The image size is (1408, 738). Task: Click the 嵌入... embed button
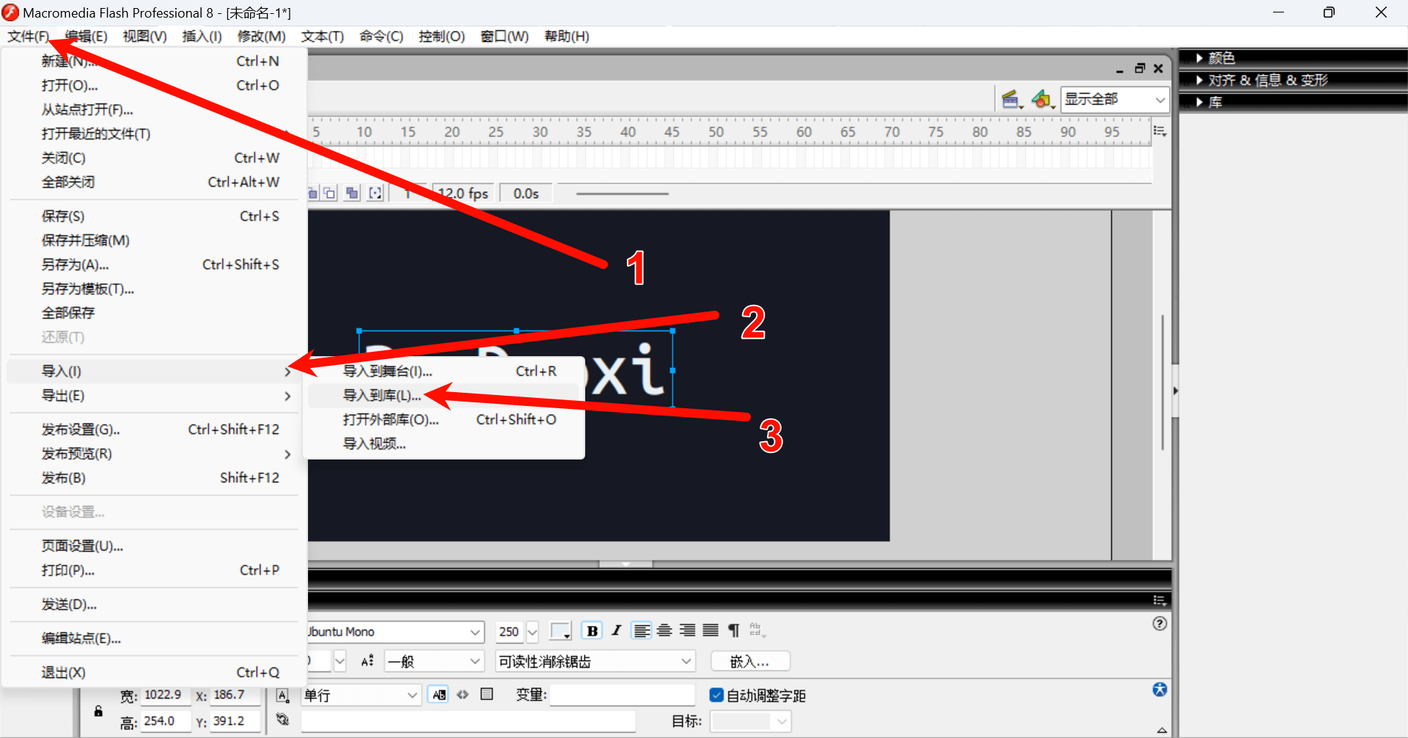pyautogui.click(x=750, y=661)
